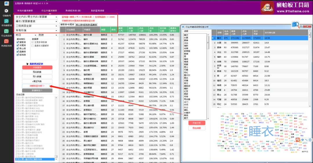Screen dimensions: 313x163
Task: Toggle the 品牌词 checkbox
Action: [18, 52]
